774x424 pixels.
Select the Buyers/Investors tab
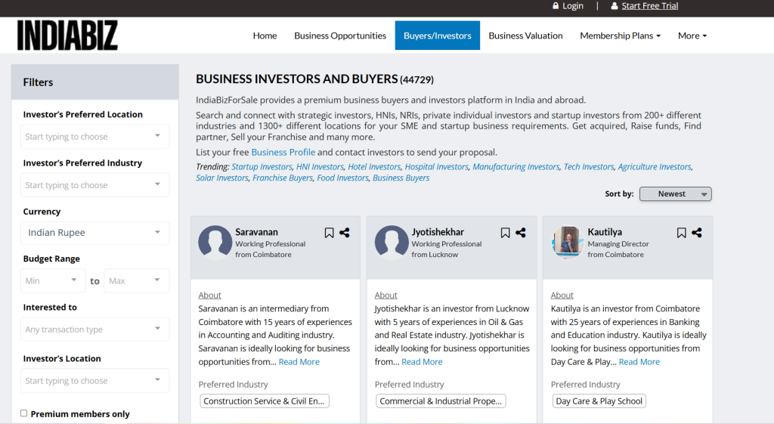(438, 36)
